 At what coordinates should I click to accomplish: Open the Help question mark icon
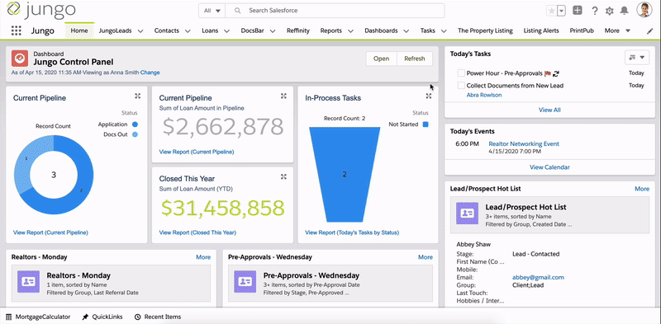coord(594,11)
